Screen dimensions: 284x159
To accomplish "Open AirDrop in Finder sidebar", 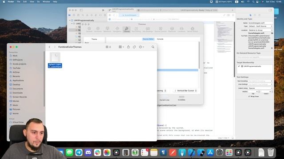I will pyautogui.click(x=16, y=72).
